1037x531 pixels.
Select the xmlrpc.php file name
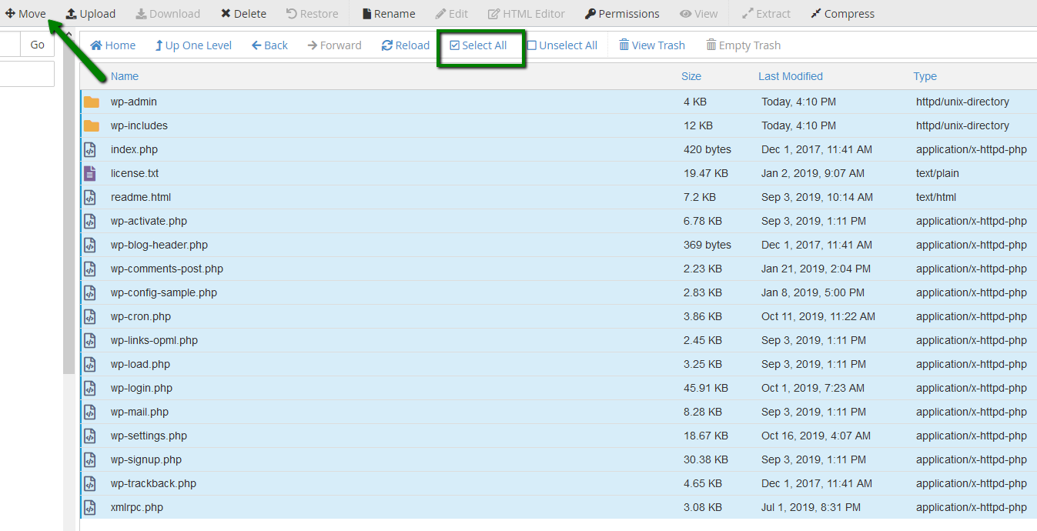[x=137, y=507]
